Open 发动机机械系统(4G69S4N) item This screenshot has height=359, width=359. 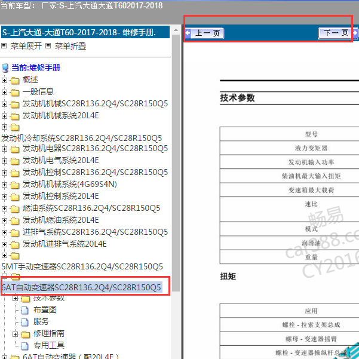[x=70, y=185]
